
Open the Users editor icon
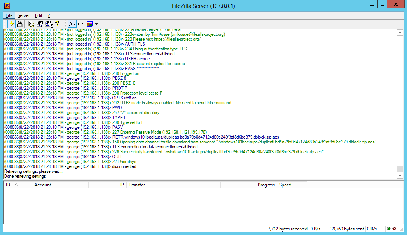click(40, 24)
